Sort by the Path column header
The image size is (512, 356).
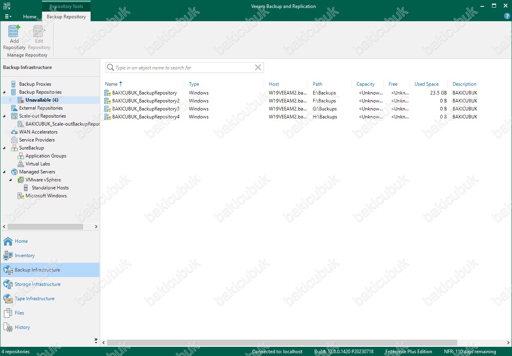[x=318, y=84]
